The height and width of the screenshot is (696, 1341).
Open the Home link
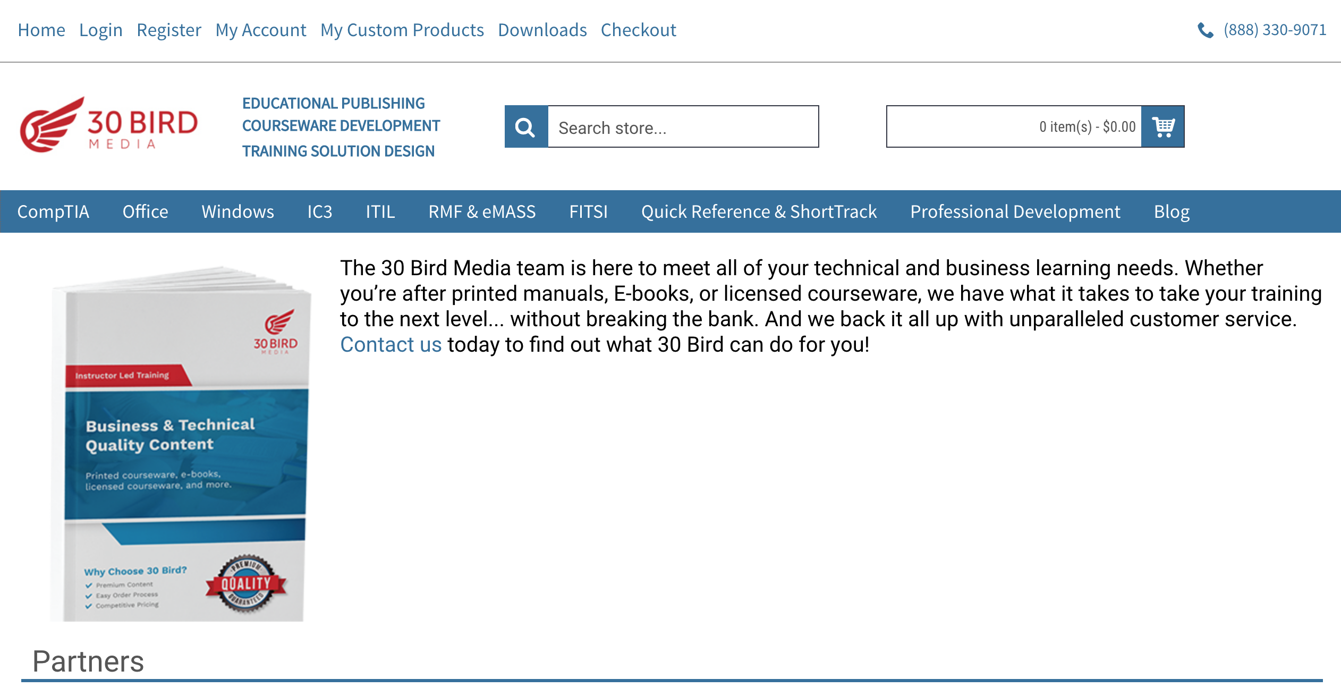pos(41,30)
